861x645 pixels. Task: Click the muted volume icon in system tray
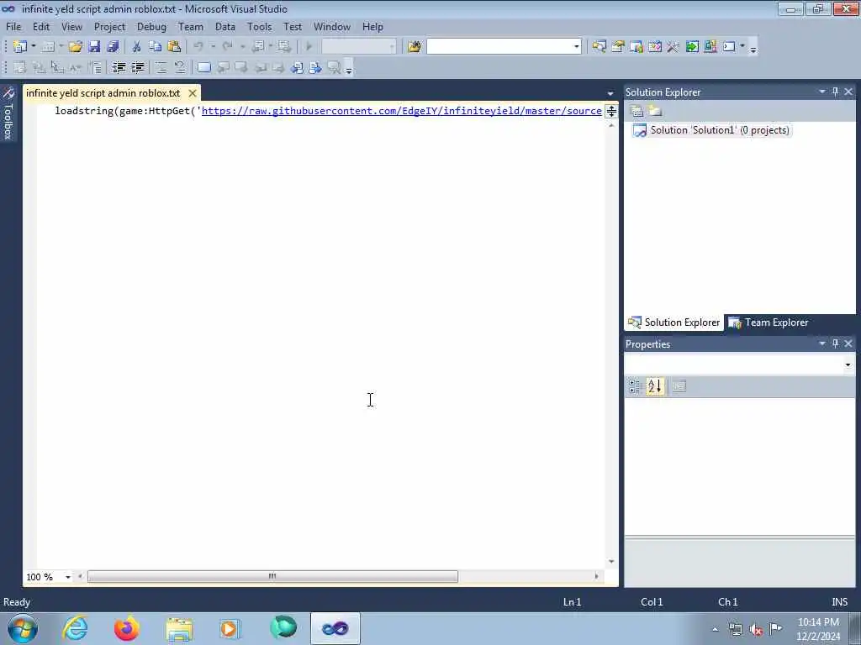756,629
